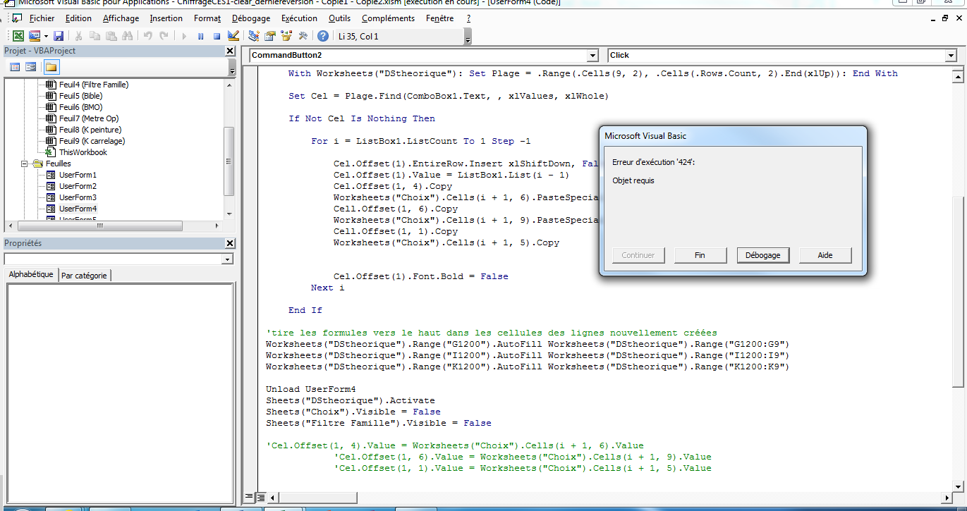
Task: Select Feuil8 (K peinture) in project tree
Action: click(90, 130)
